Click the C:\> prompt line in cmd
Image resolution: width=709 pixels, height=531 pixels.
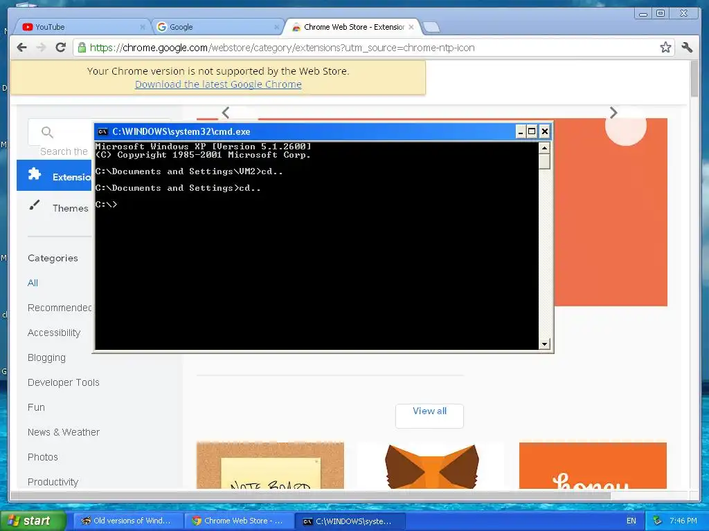pyautogui.click(x=106, y=205)
